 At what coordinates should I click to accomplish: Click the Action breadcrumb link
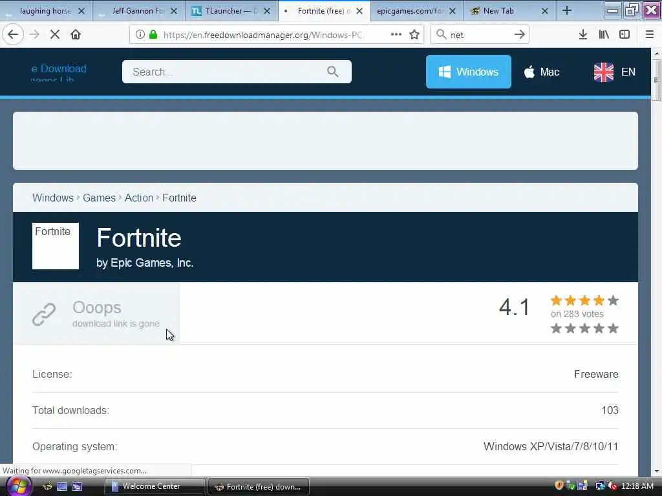click(139, 198)
